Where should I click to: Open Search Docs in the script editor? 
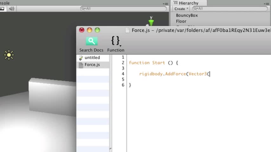tap(91, 44)
